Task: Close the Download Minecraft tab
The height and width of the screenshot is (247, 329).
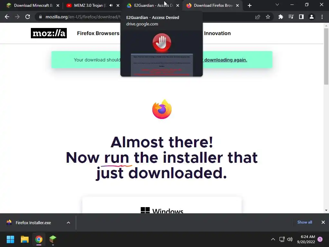Action: [58, 5]
